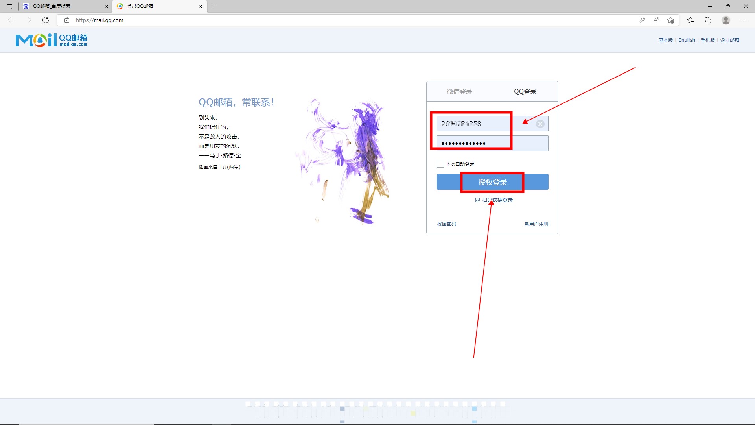The height and width of the screenshot is (425, 755).
Task: Click the password input field
Action: 492,143
